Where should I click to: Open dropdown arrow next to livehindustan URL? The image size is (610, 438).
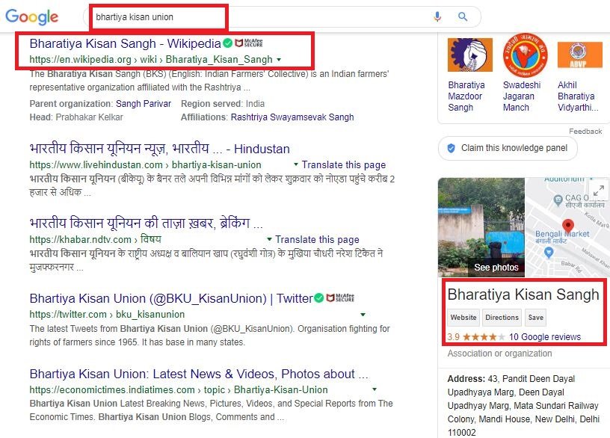[296, 164]
